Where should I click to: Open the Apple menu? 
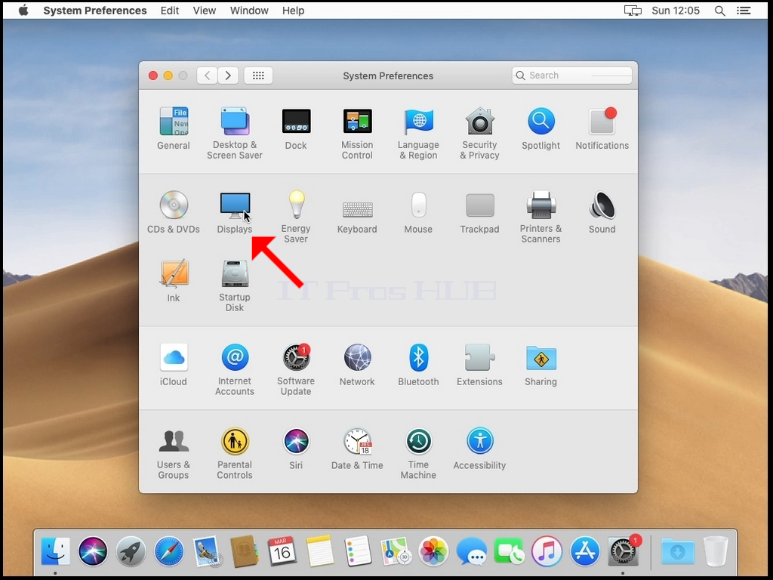pos(23,11)
